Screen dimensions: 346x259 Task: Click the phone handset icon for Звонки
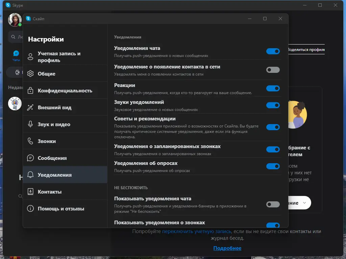point(30,141)
